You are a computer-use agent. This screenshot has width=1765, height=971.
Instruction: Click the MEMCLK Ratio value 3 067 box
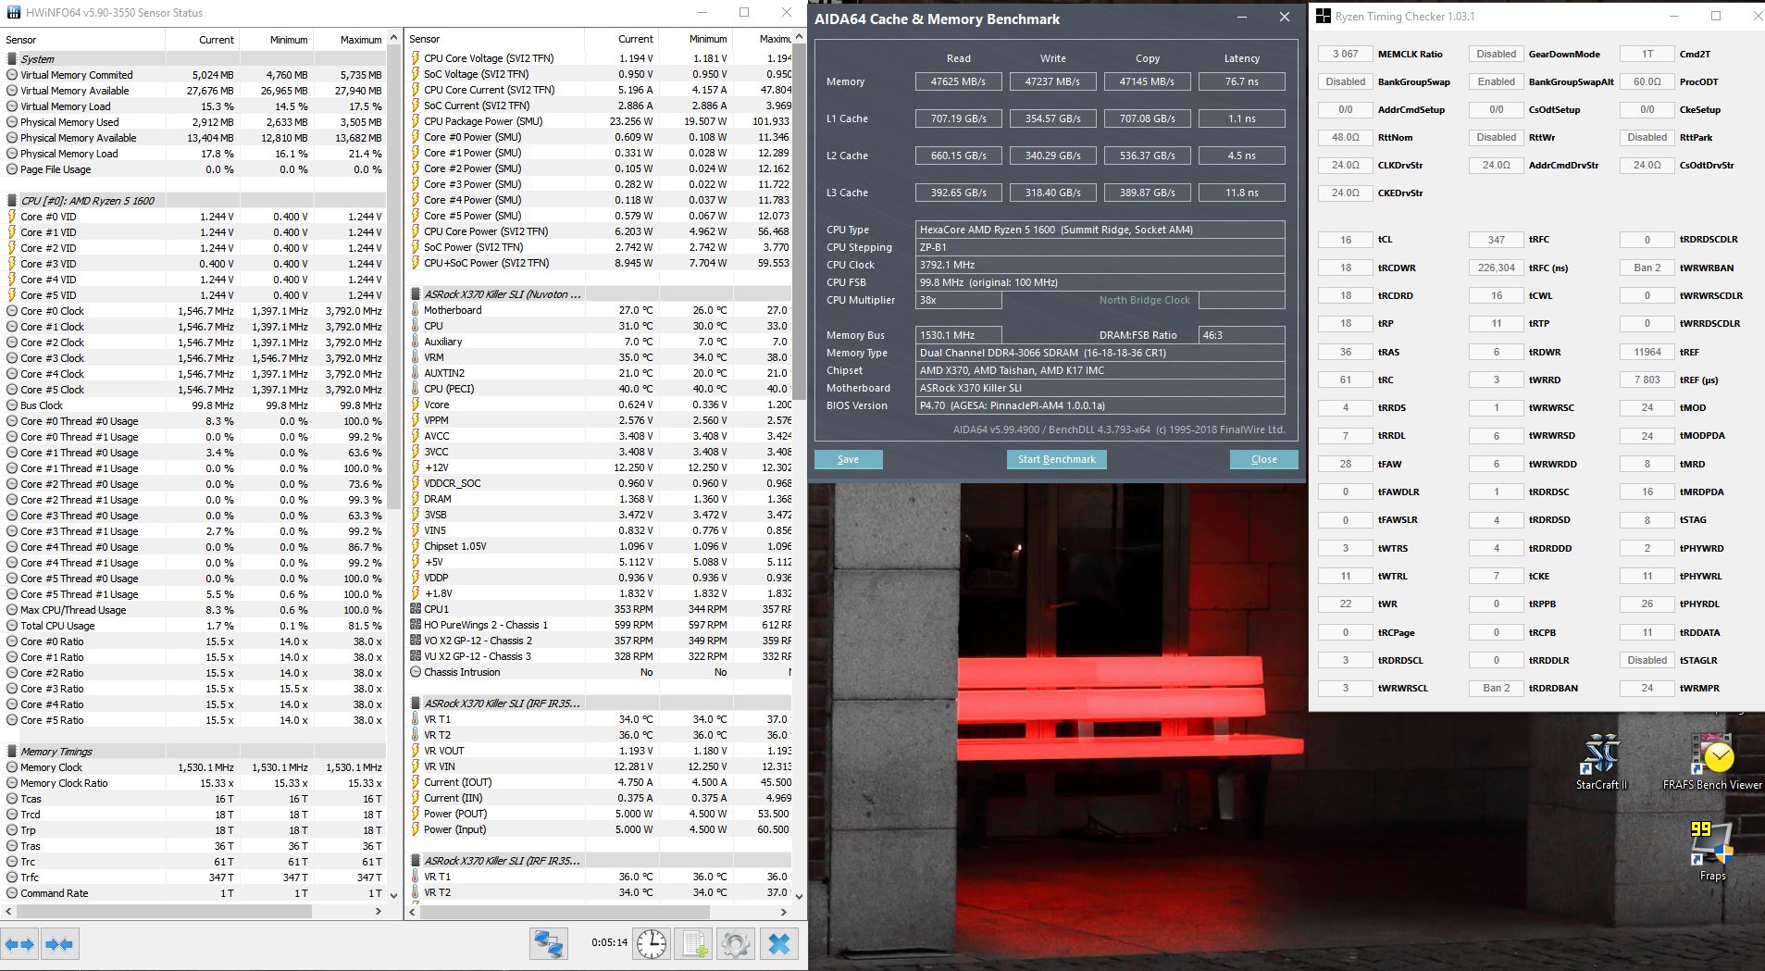coord(1345,54)
